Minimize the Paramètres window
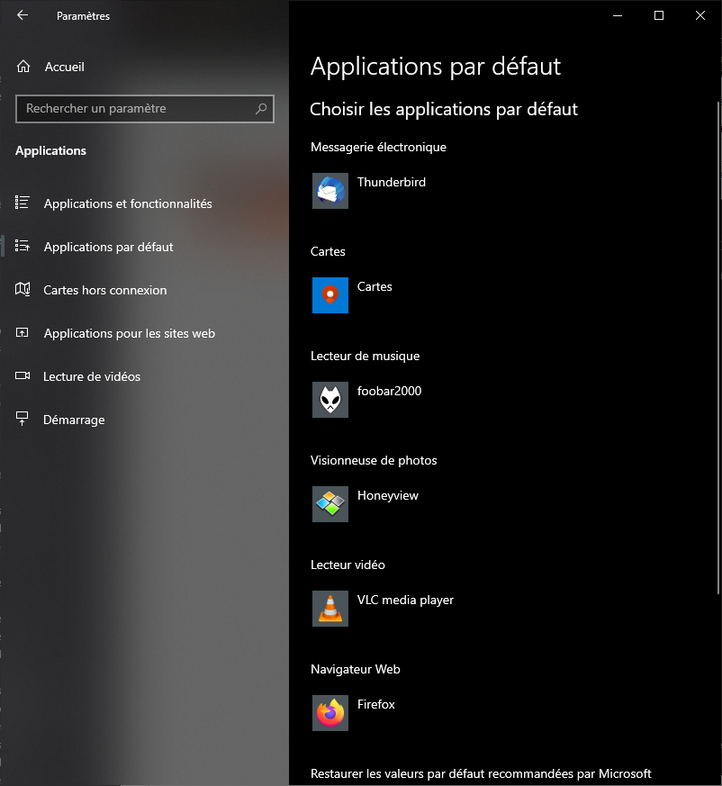722x786 pixels. click(x=618, y=15)
